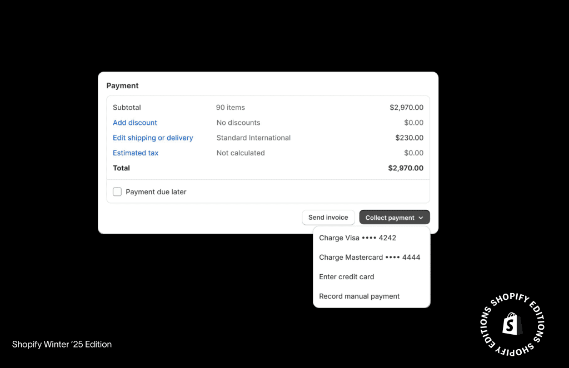Viewport: 569px width, 368px height.
Task: Open the Collect payment dropdown button
Action: [x=395, y=218]
